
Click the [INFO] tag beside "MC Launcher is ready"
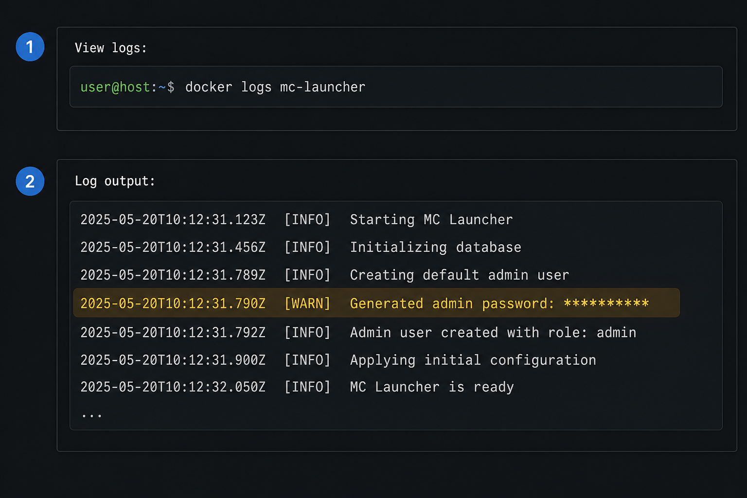(x=307, y=387)
